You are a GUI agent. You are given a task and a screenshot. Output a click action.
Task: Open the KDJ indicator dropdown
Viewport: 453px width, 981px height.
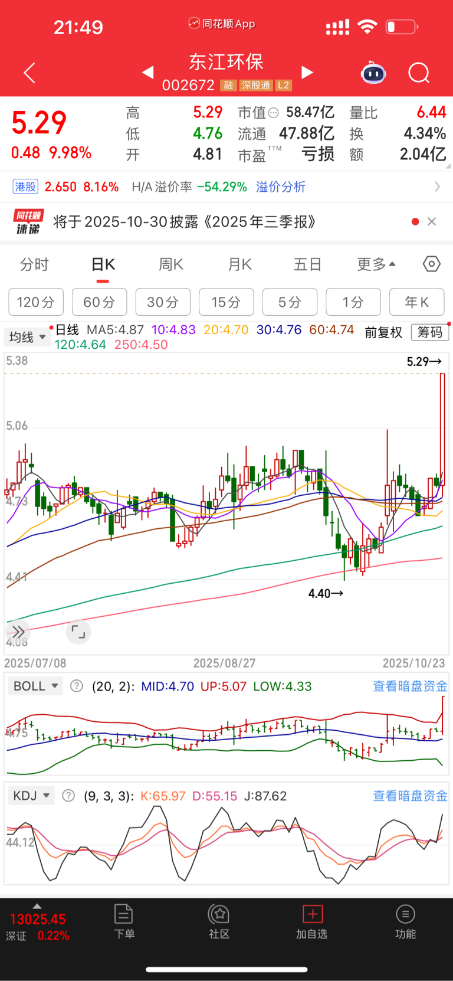coord(31,796)
